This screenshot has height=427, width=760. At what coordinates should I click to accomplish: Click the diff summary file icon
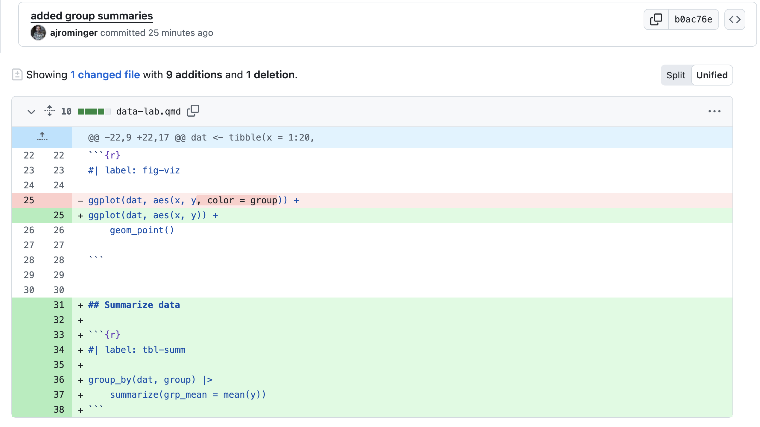(x=17, y=74)
